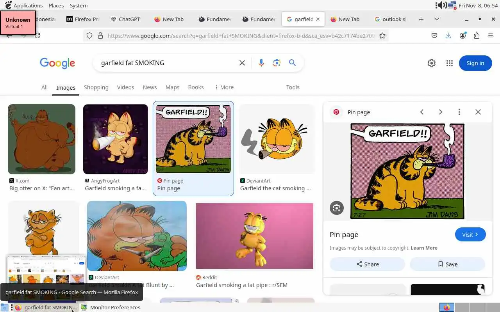Show next image in preview panel

pyautogui.click(x=441, y=112)
